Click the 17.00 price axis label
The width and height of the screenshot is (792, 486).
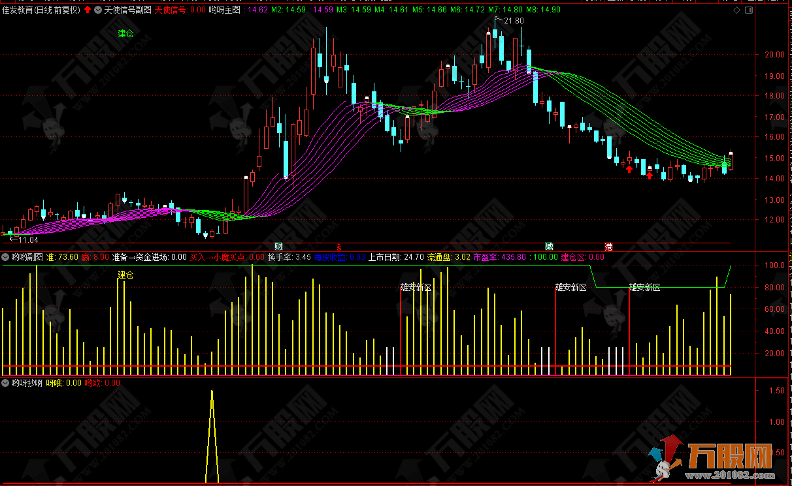point(774,117)
